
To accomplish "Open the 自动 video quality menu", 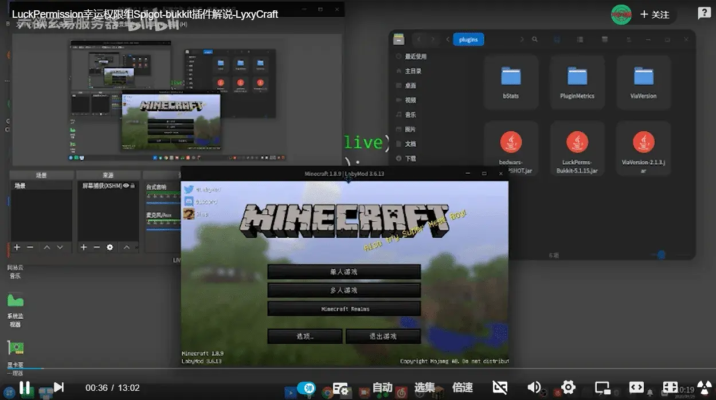I will (382, 388).
